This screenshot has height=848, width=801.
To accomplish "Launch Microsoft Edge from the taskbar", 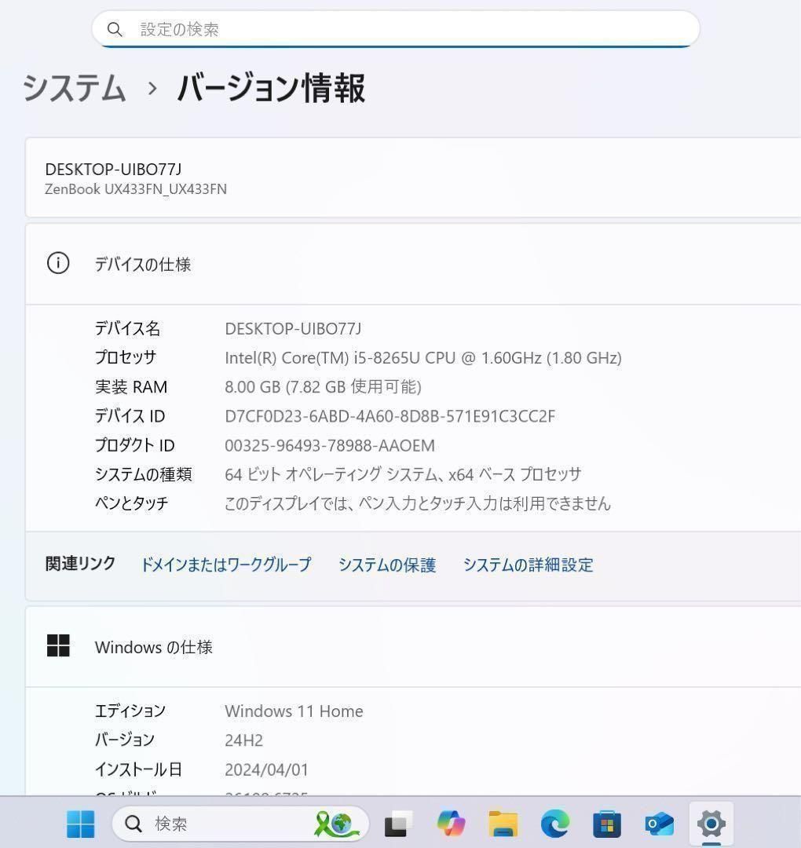I will click(555, 824).
